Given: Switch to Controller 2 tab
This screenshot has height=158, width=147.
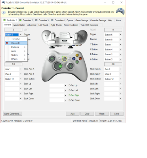Looking at the screenshot, I should [26, 21].
